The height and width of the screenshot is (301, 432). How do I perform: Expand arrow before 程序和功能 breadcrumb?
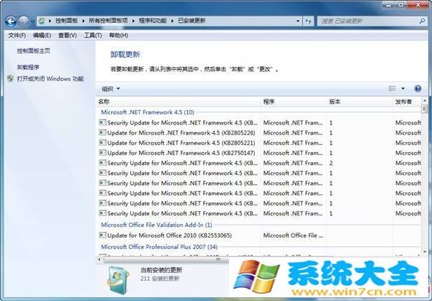(134, 21)
